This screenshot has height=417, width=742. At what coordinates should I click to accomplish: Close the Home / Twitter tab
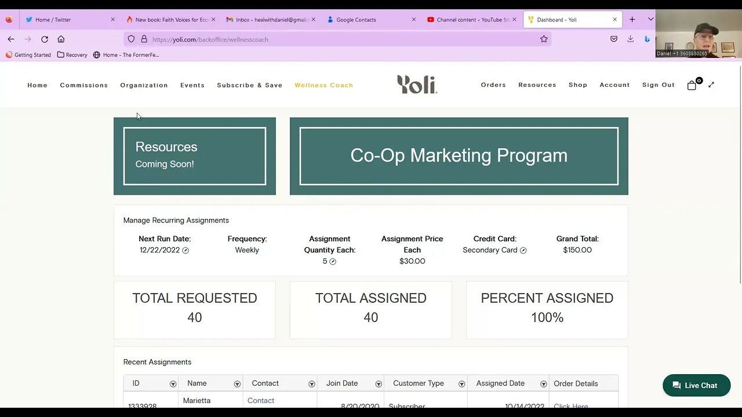click(112, 19)
